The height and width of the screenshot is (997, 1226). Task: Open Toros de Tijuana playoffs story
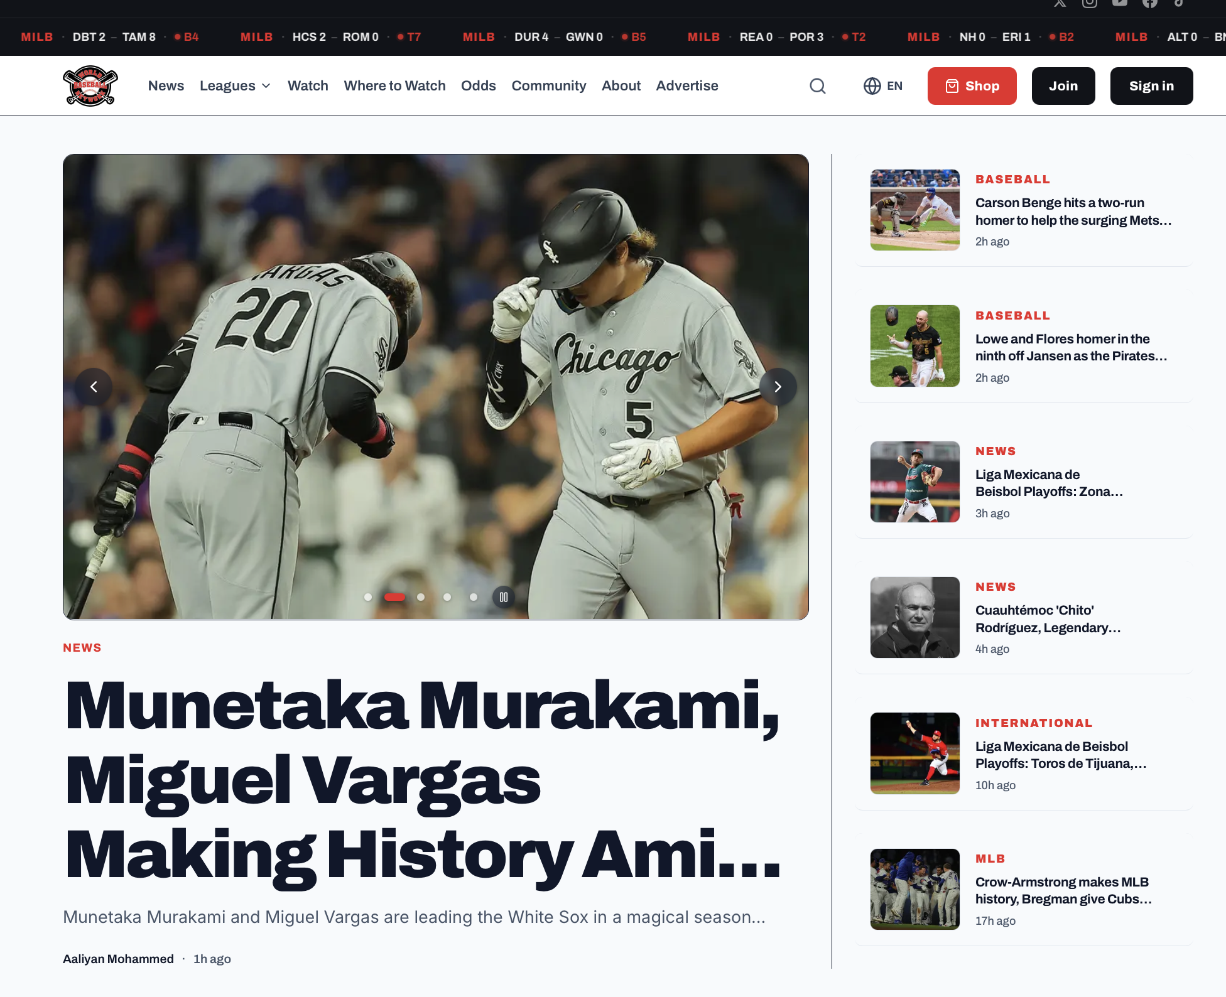[1061, 755]
